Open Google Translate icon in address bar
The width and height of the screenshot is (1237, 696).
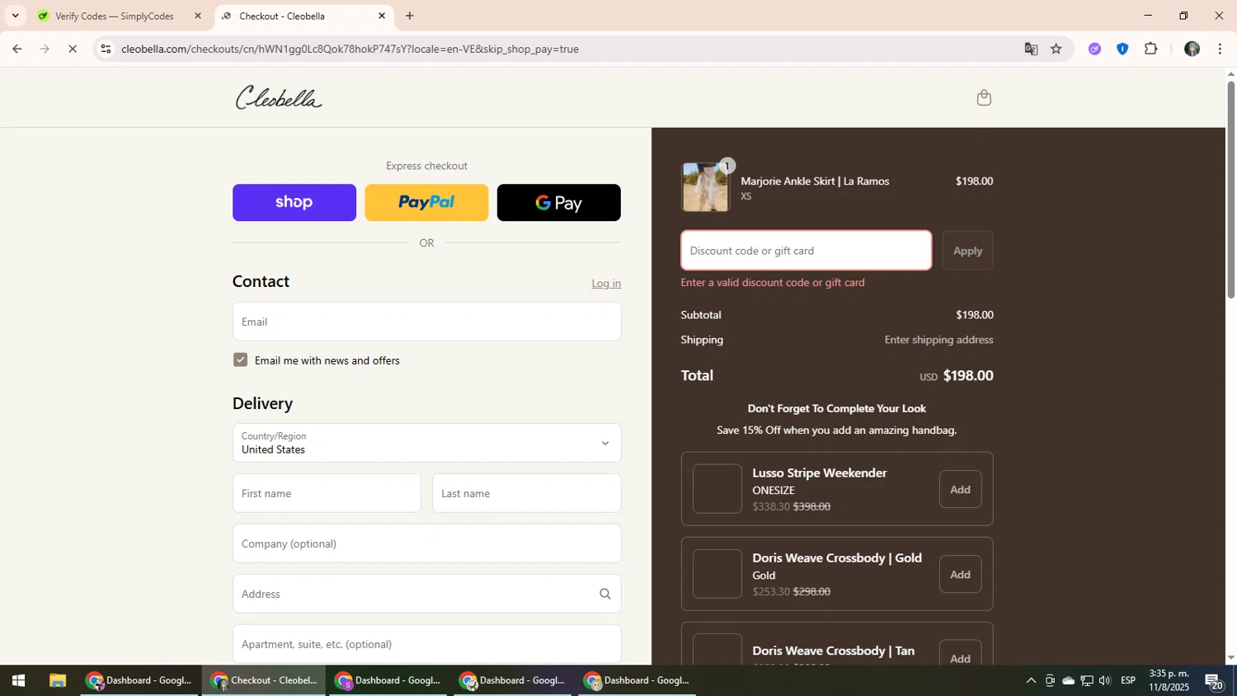(x=1031, y=49)
